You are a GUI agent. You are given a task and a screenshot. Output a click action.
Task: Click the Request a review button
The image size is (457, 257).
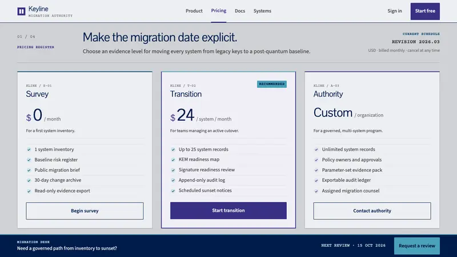[417, 246]
